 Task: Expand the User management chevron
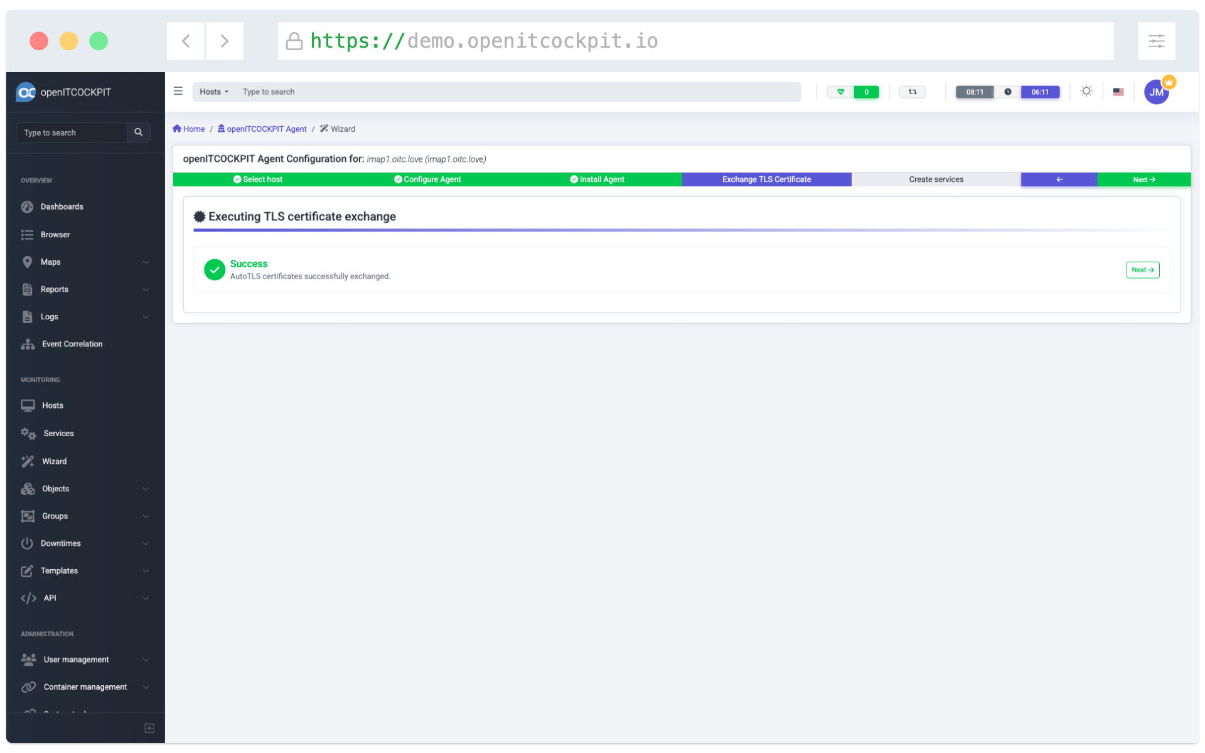146,660
